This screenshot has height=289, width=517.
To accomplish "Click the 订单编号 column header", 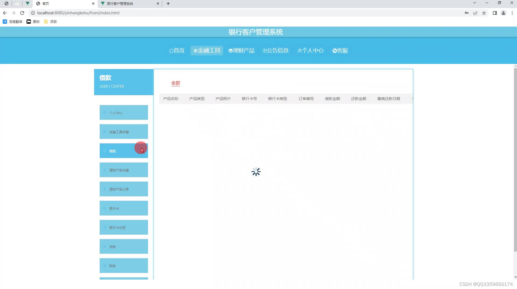I will click(306, 99).
